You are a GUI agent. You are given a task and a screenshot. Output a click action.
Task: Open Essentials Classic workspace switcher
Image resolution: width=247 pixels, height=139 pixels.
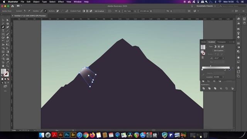tap(206, 6)
